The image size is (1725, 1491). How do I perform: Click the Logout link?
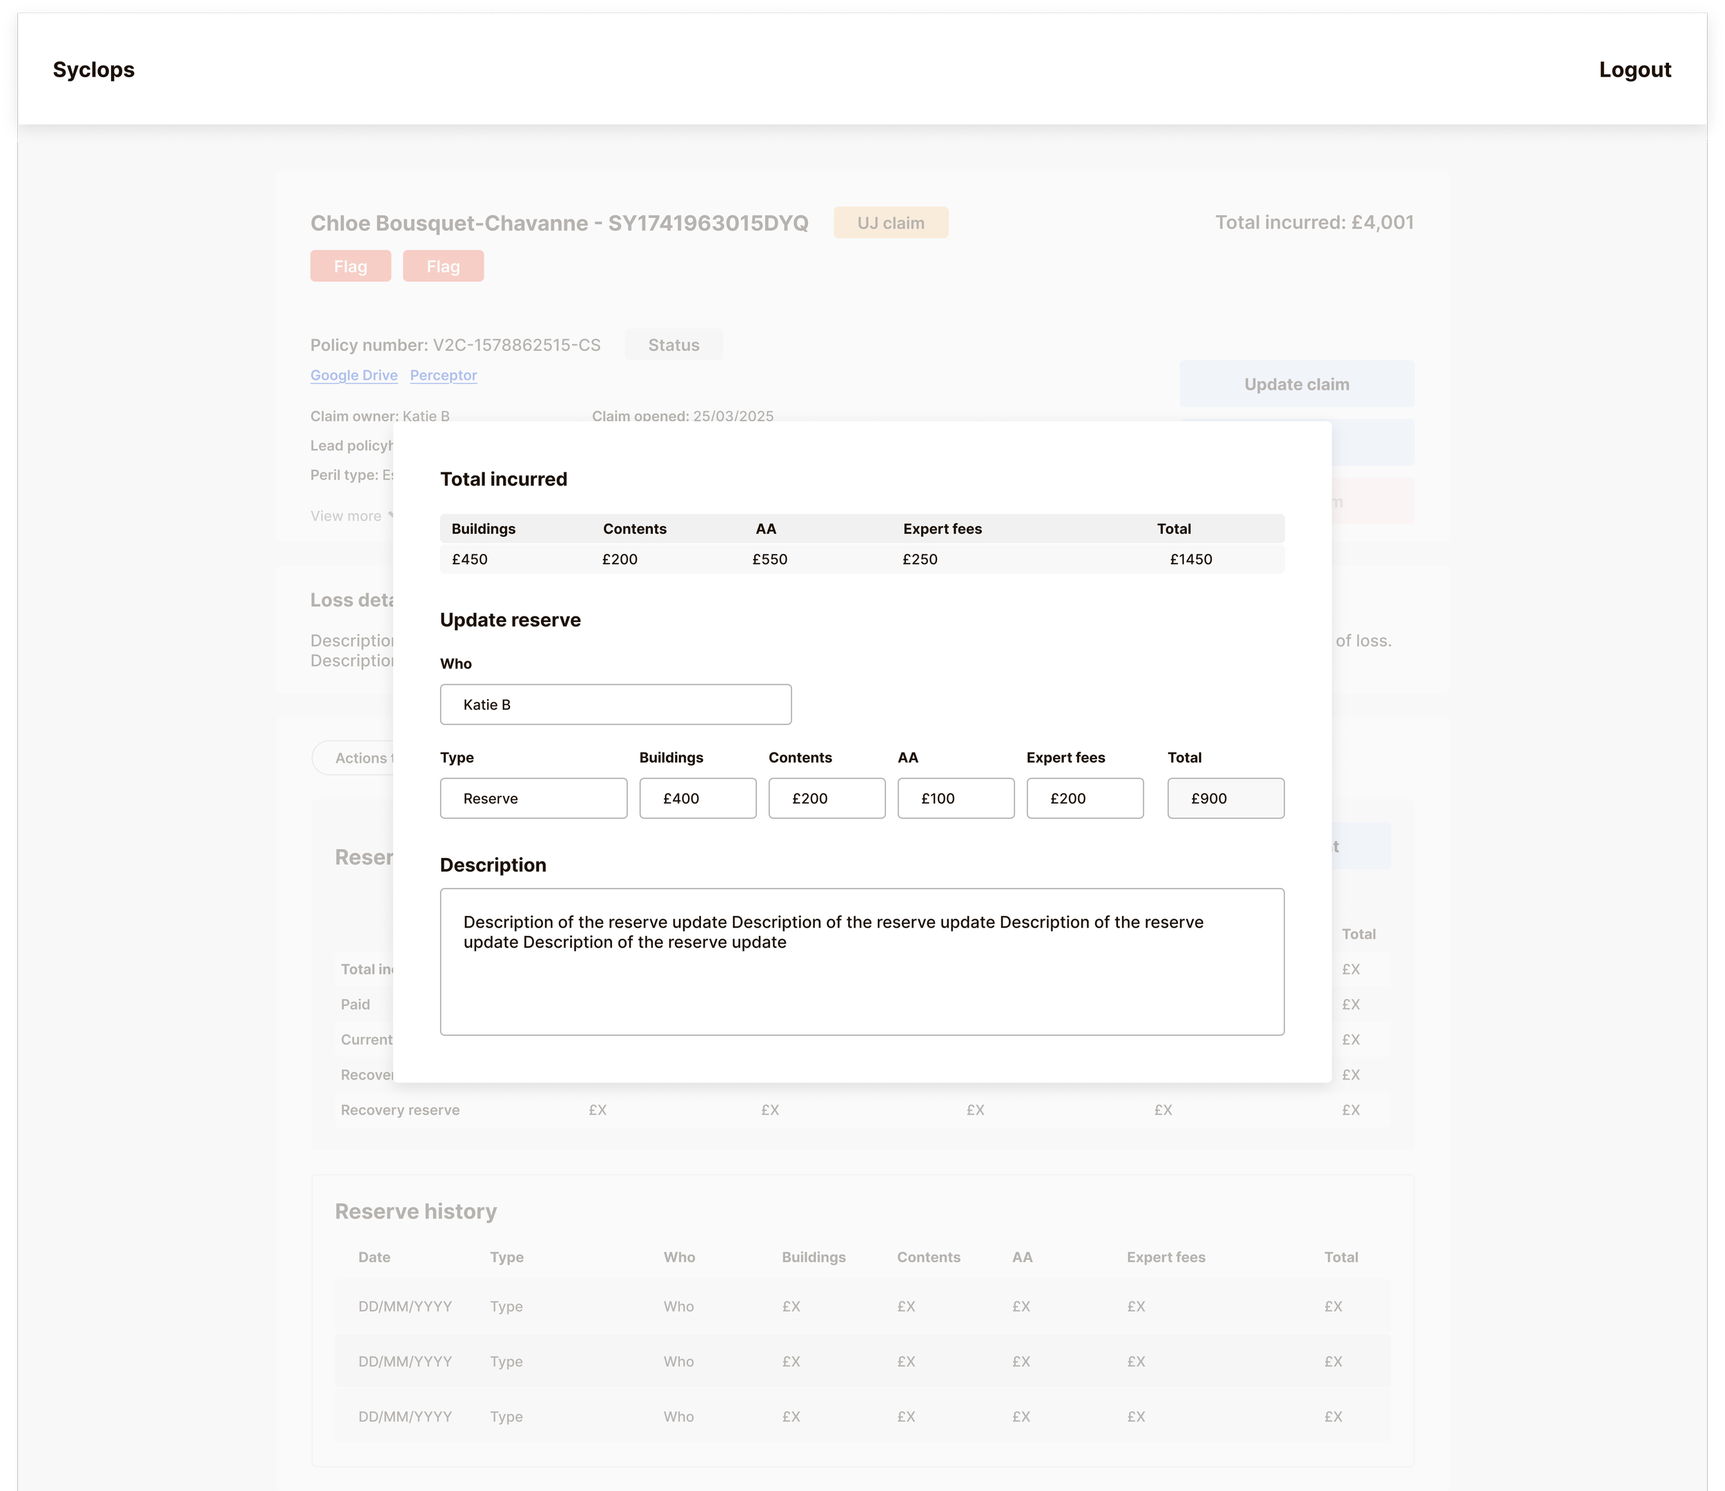[x=1634, y=70]
